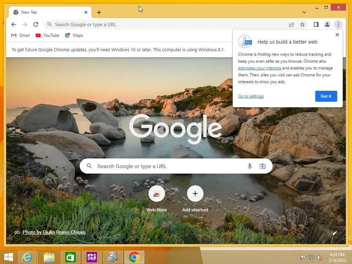Open the Windows Start button
This screenshot has width=352, height=264.
tap(9, 257)
